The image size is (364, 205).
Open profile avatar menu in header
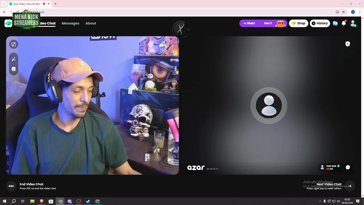tap(353, 23)
